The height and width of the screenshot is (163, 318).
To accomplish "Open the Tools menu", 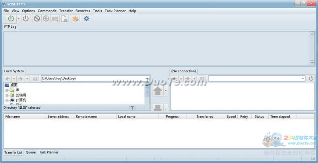I will click(x=97, y=11).
